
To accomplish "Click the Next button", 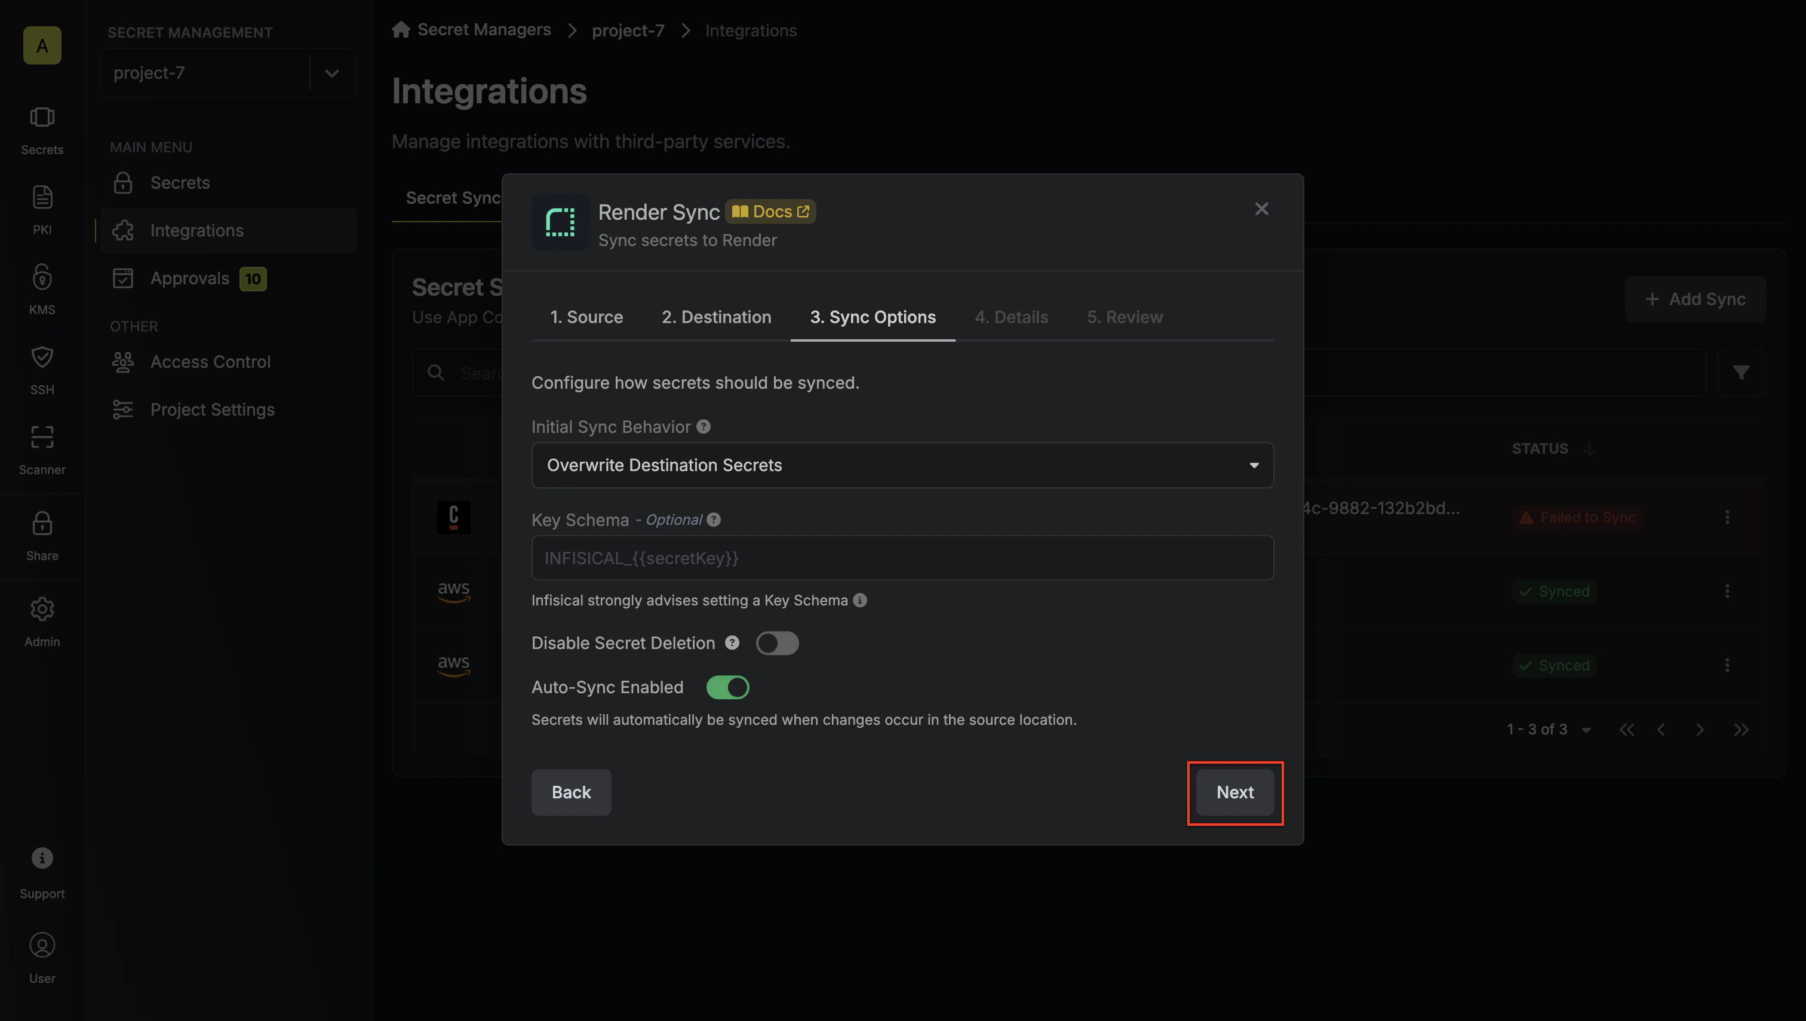I will click(x=1235, y=792).
